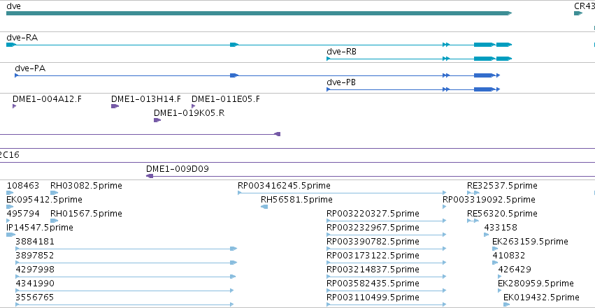Open the dve-PA protein label

point(30,68)
